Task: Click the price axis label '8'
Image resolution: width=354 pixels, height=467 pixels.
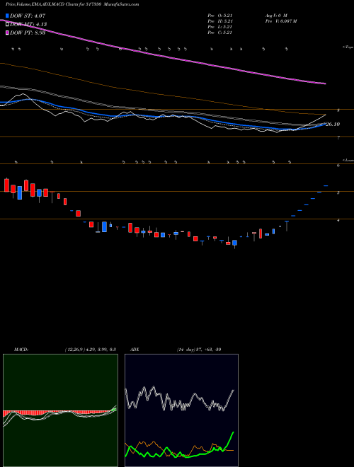Action: point(338,110)
